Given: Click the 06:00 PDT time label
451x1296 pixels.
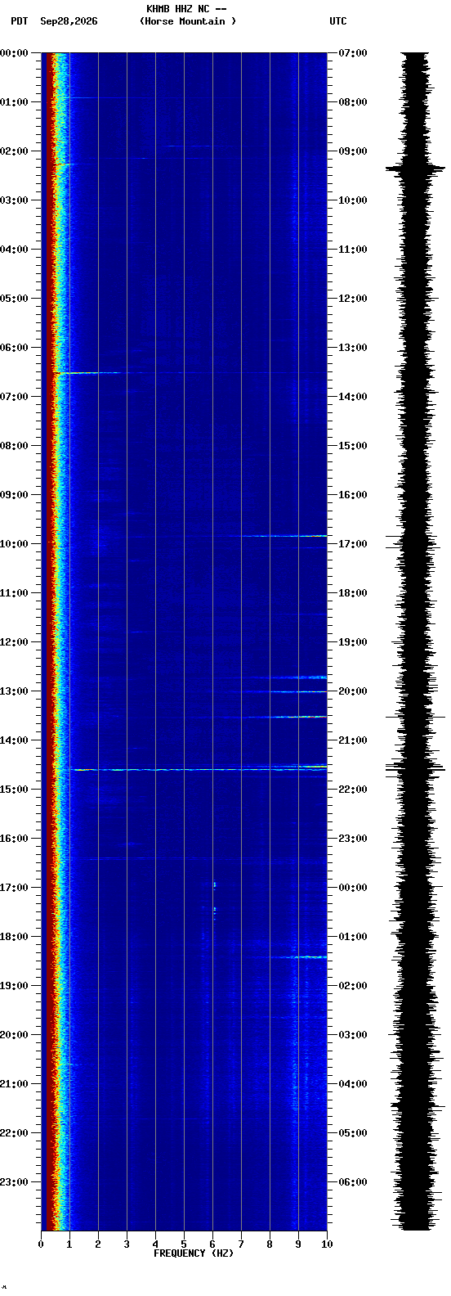Looking at the screenshot, I should tap(14, 348).
